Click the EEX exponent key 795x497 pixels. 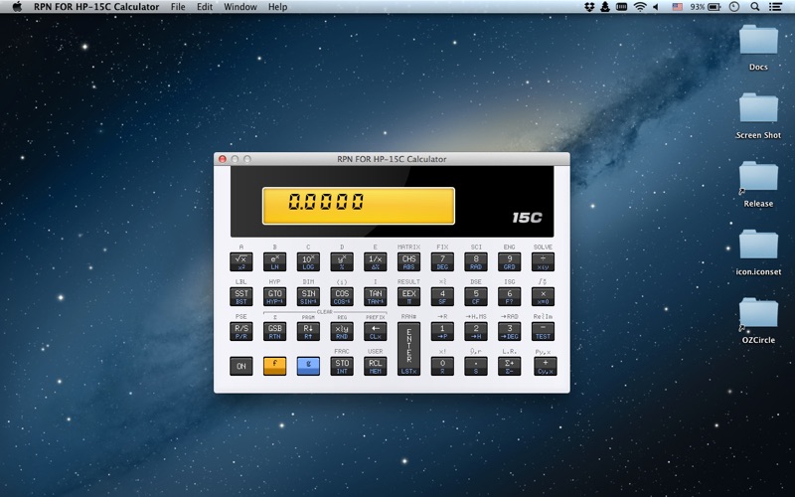[x=408, y=296]
